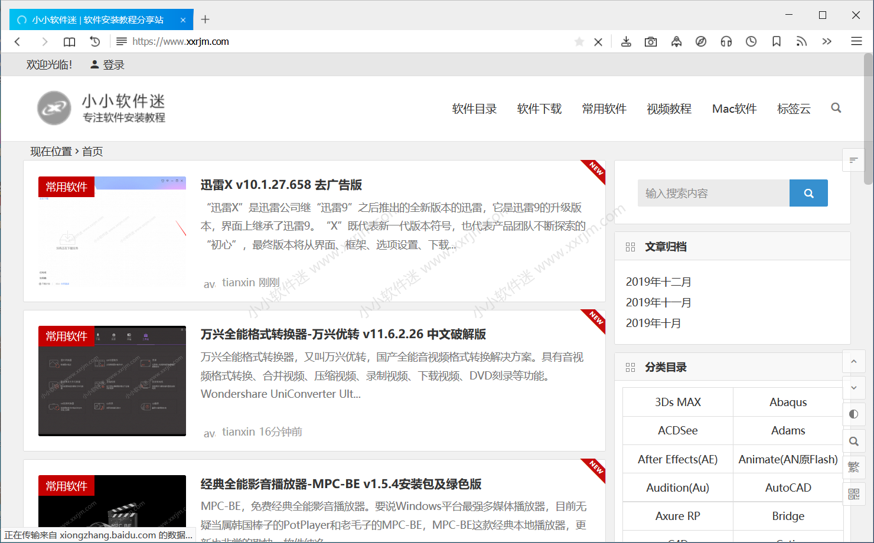
Task: Click the download icon in browser toolbar
Action: 626,41
